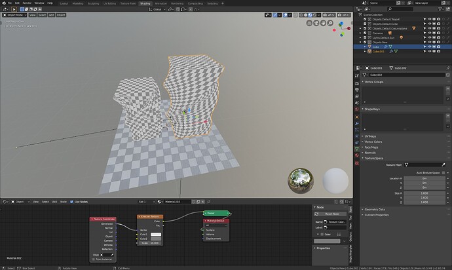Click the Reset Node button
The height and width of the screenshot is (270, 452).
click(330, 214)
